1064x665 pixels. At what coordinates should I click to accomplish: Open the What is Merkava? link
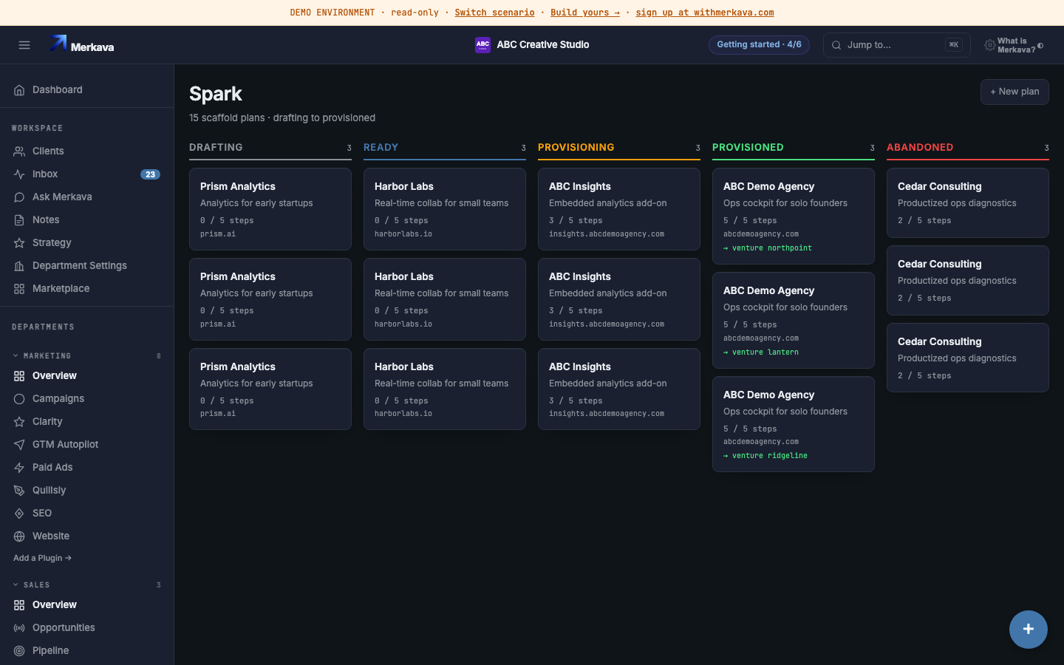(1016, 46)
